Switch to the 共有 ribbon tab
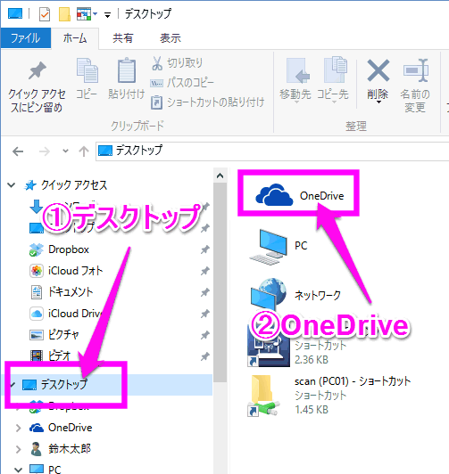The height and width of the screenshot is (474, 449). (122, 38)
